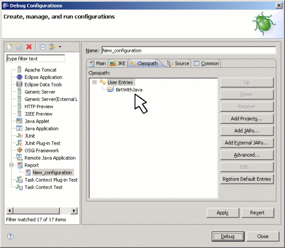Click the User Entries classpath icon
The image size is (285, 248).
pyautogui.click(x=103, y=82)
